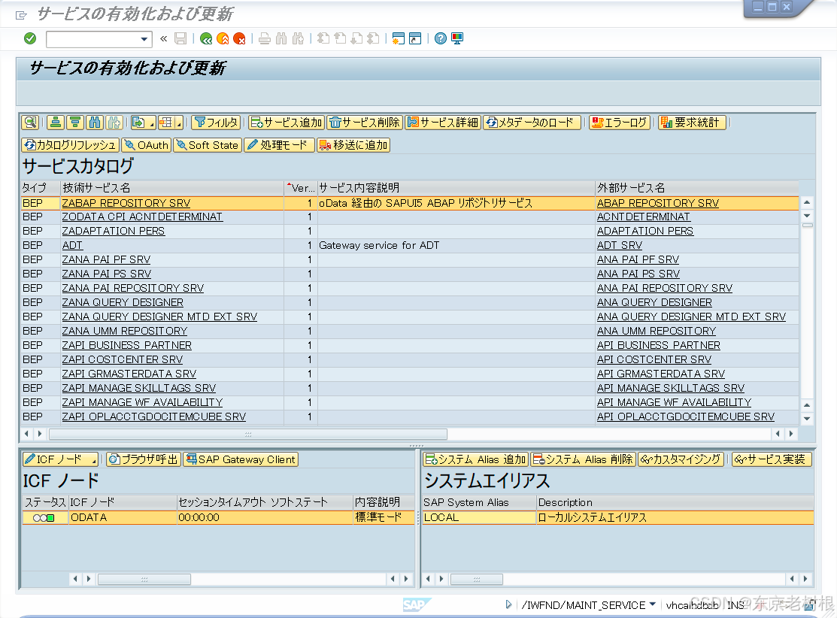The width and height of the screenshot is (837, 618).
Task: Click the green Enter checkmark icon
Action: click(x=30, y=38)
